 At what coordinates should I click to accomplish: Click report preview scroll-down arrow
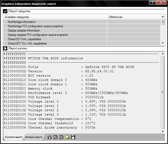point(163,131)
